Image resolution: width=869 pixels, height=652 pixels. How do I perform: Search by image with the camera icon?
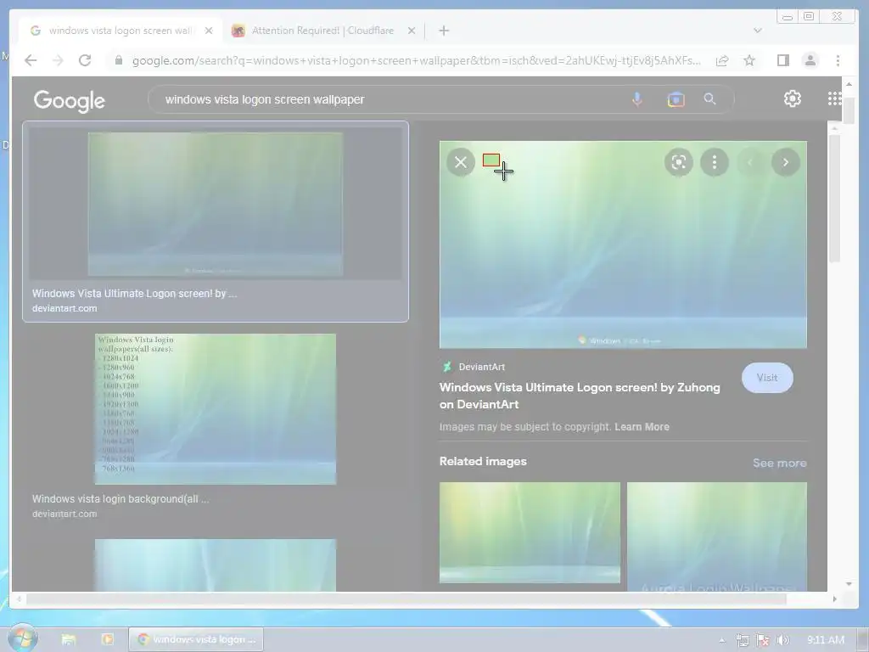coord(676,99)
